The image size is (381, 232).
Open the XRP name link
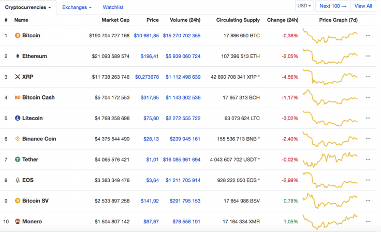[x=28, y=77]
